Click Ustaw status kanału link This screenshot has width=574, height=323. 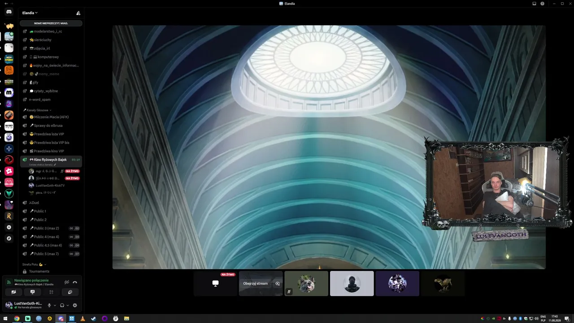click(x=43, y=165)
